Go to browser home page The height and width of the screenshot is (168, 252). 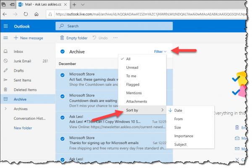[37, 14]
